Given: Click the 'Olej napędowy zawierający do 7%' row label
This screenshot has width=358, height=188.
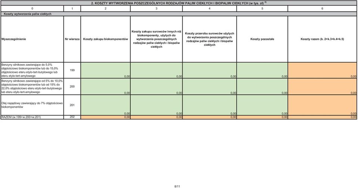Looking at the screenshot, I should (32, 105).
